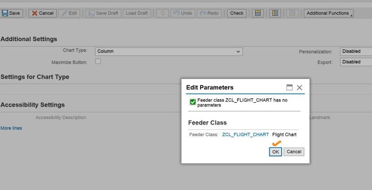
Task: Open the Additional Functions menu
Action: tap(328, 13)
